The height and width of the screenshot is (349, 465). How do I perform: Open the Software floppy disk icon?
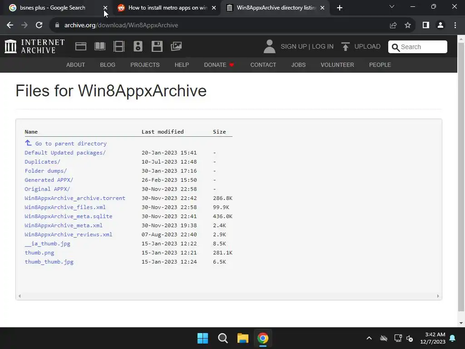coord(157,46)
